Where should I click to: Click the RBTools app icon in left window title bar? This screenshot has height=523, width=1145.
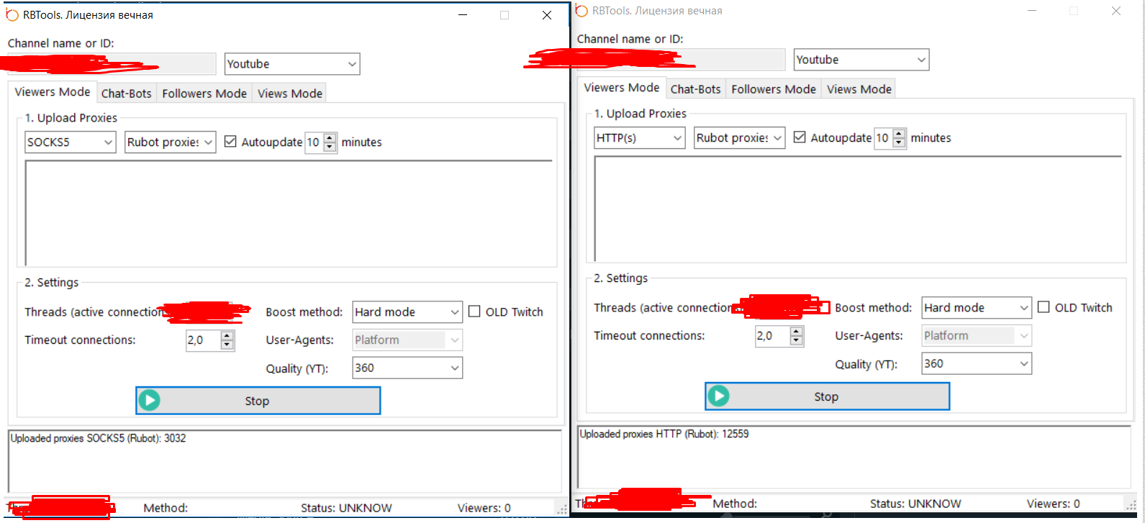pos(12,15)
